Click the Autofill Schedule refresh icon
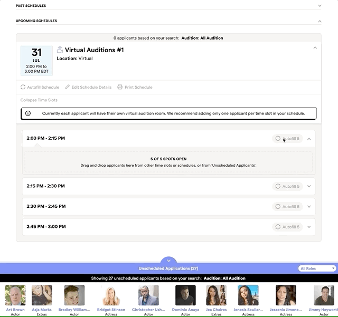The width and height of the screenshot is (338, 317). pos(23,87)
